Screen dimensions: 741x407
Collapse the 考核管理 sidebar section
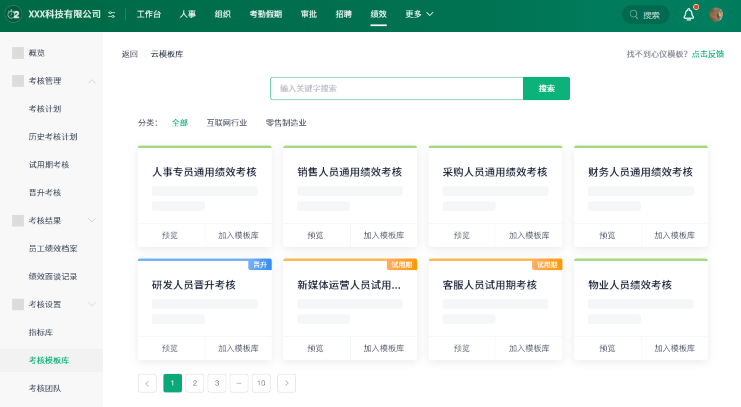click(92, 81)
